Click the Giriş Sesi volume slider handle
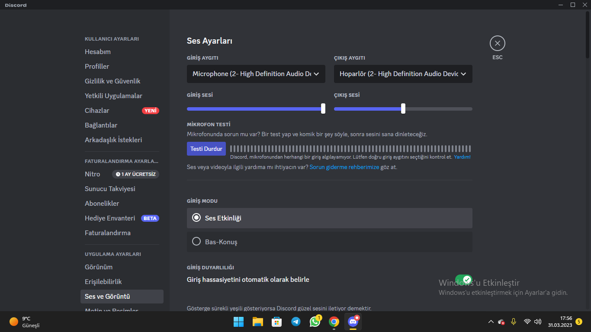Image resolution: width=591 pixels, height=332 pixels. (x=323, y=109)
